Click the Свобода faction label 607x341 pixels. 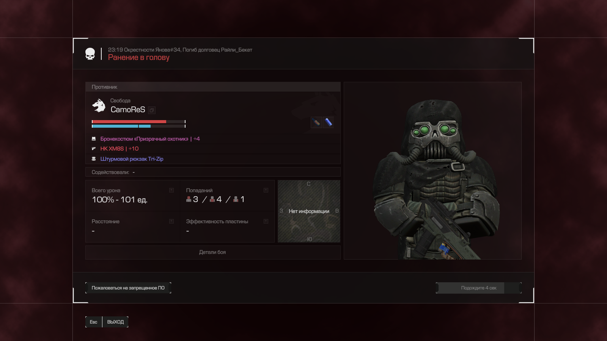(120, 101)
